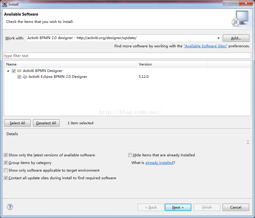This screenshot has width=255, height=218.
Task: Collapse the Activiti BPMN Designer tree node
Action: [8, 71]
